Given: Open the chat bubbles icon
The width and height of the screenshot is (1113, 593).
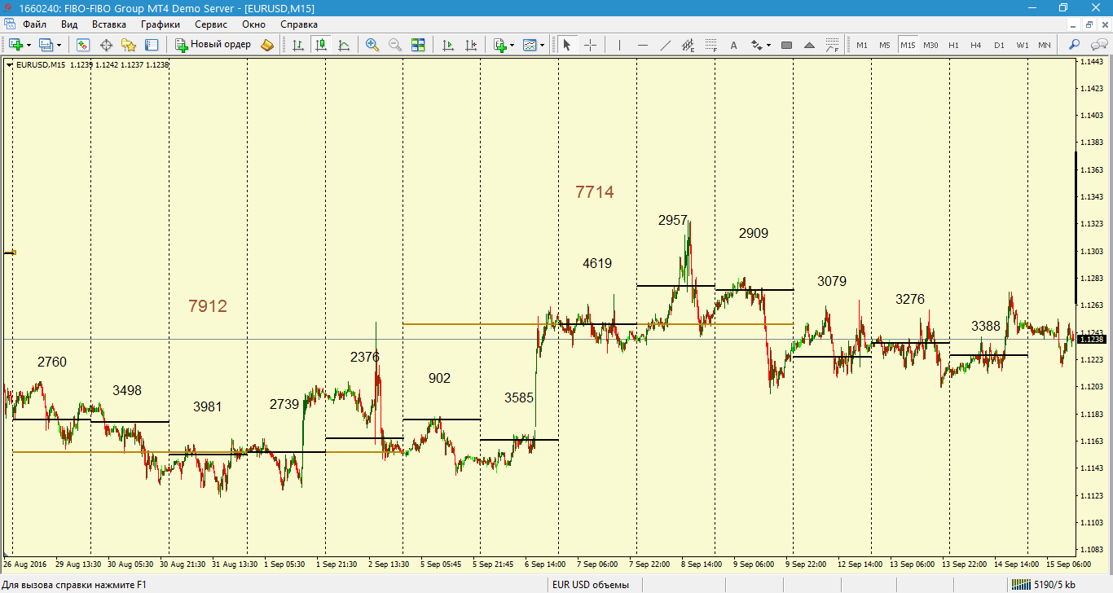Looking at the screenshot, I should coord(1098,45).
